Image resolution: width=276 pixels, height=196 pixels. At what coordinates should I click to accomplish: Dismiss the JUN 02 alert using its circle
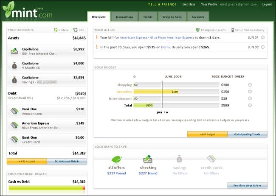(x=262, y=47)
